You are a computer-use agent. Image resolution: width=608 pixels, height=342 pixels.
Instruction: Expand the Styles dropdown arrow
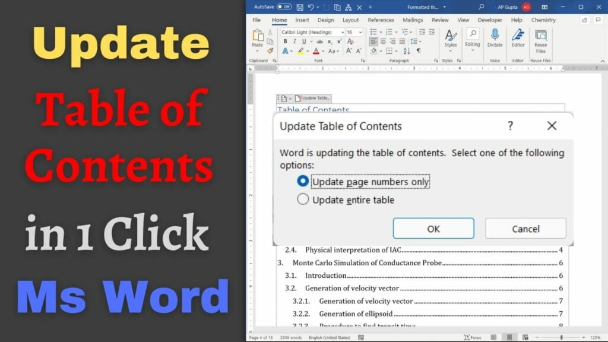tap(451, 50)
